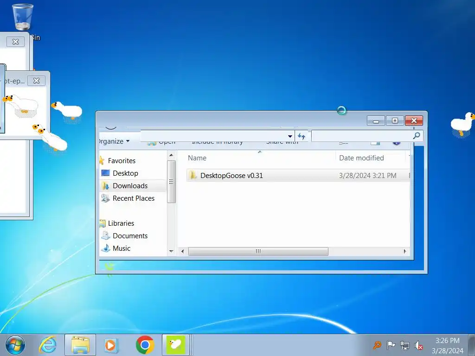
Task: Switch to Desktop Goose in the taskbar
Action: [x=176, y=345]
